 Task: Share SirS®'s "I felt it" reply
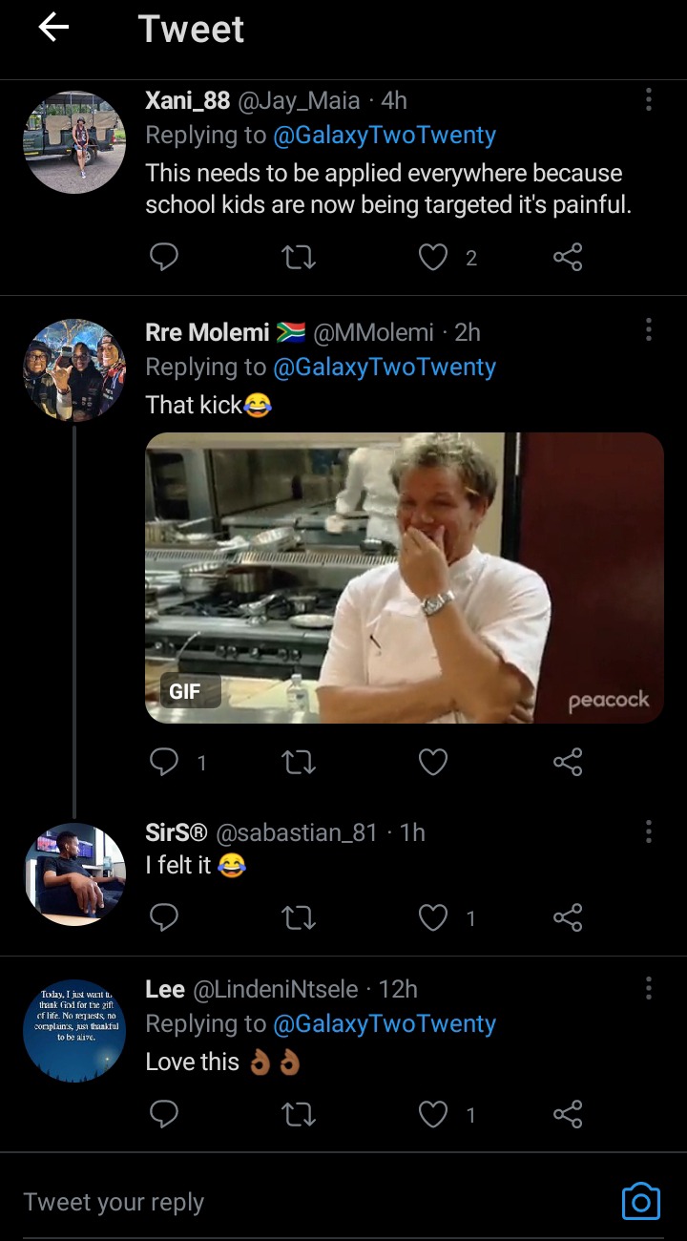[568, 917]
